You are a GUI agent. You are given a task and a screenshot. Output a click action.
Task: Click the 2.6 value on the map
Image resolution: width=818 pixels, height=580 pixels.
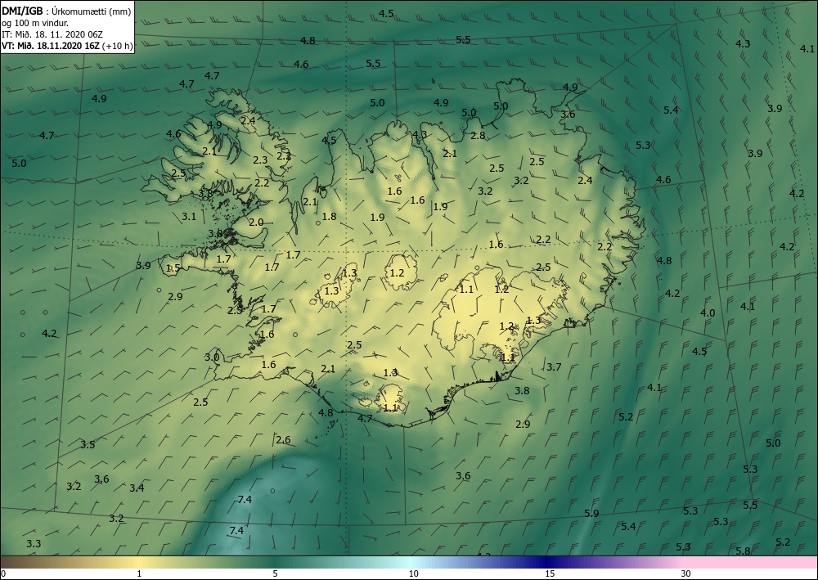click(283, 440)
